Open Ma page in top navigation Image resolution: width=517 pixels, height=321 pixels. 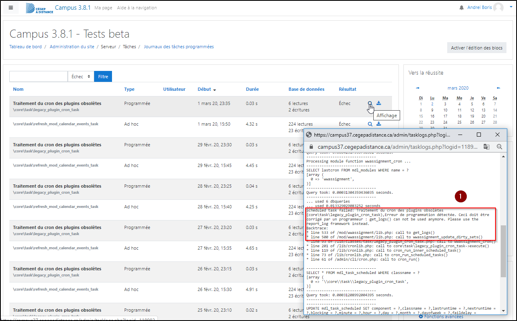(103, 8)
